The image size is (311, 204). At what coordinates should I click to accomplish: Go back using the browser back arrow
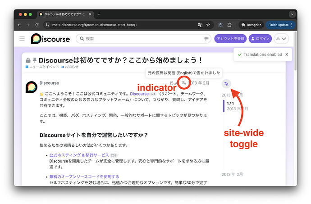pos(19,25)
